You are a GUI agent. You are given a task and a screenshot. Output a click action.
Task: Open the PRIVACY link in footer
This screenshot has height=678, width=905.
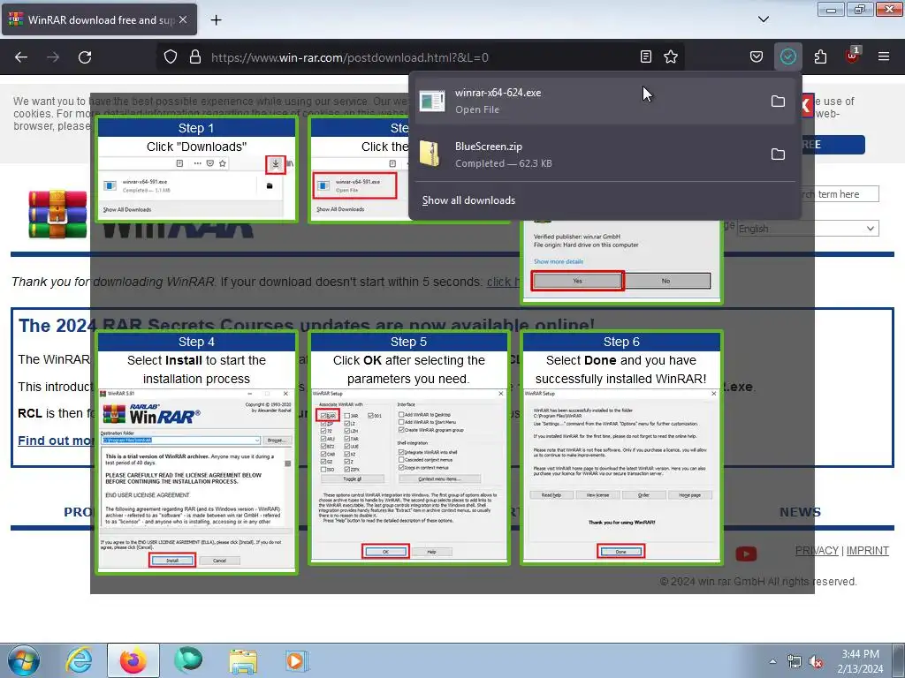click(x=817, y=551)
